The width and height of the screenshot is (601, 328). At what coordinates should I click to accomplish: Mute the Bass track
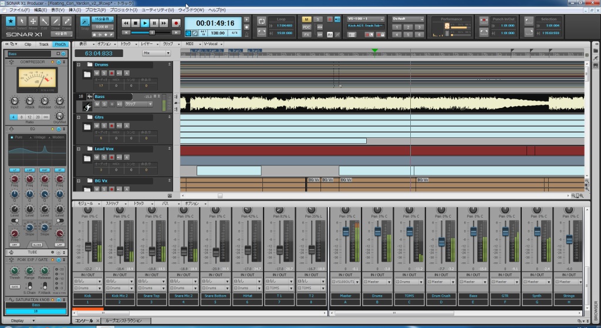(97, 104)
